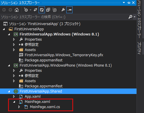
Task: Toggle the Refresh button in the toolbar
Action: (x=42, y=10)
